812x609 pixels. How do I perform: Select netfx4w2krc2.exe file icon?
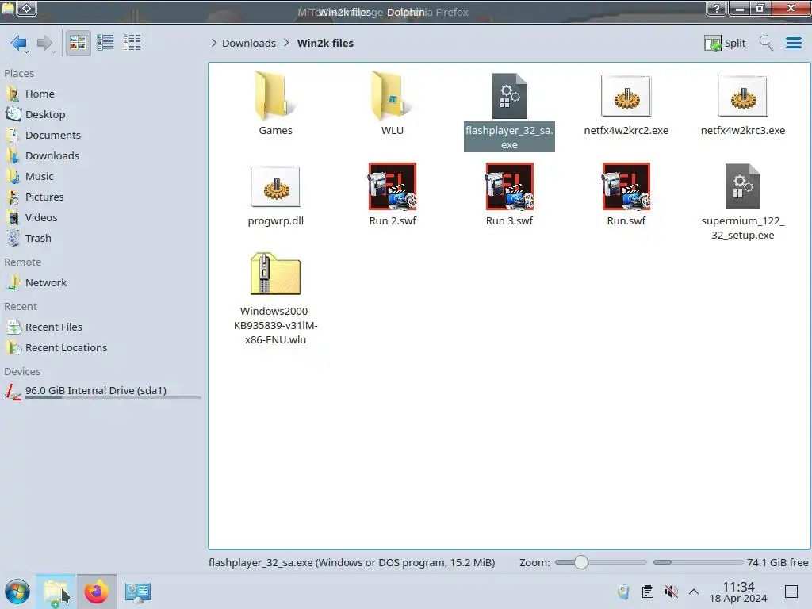coord(626,96)
